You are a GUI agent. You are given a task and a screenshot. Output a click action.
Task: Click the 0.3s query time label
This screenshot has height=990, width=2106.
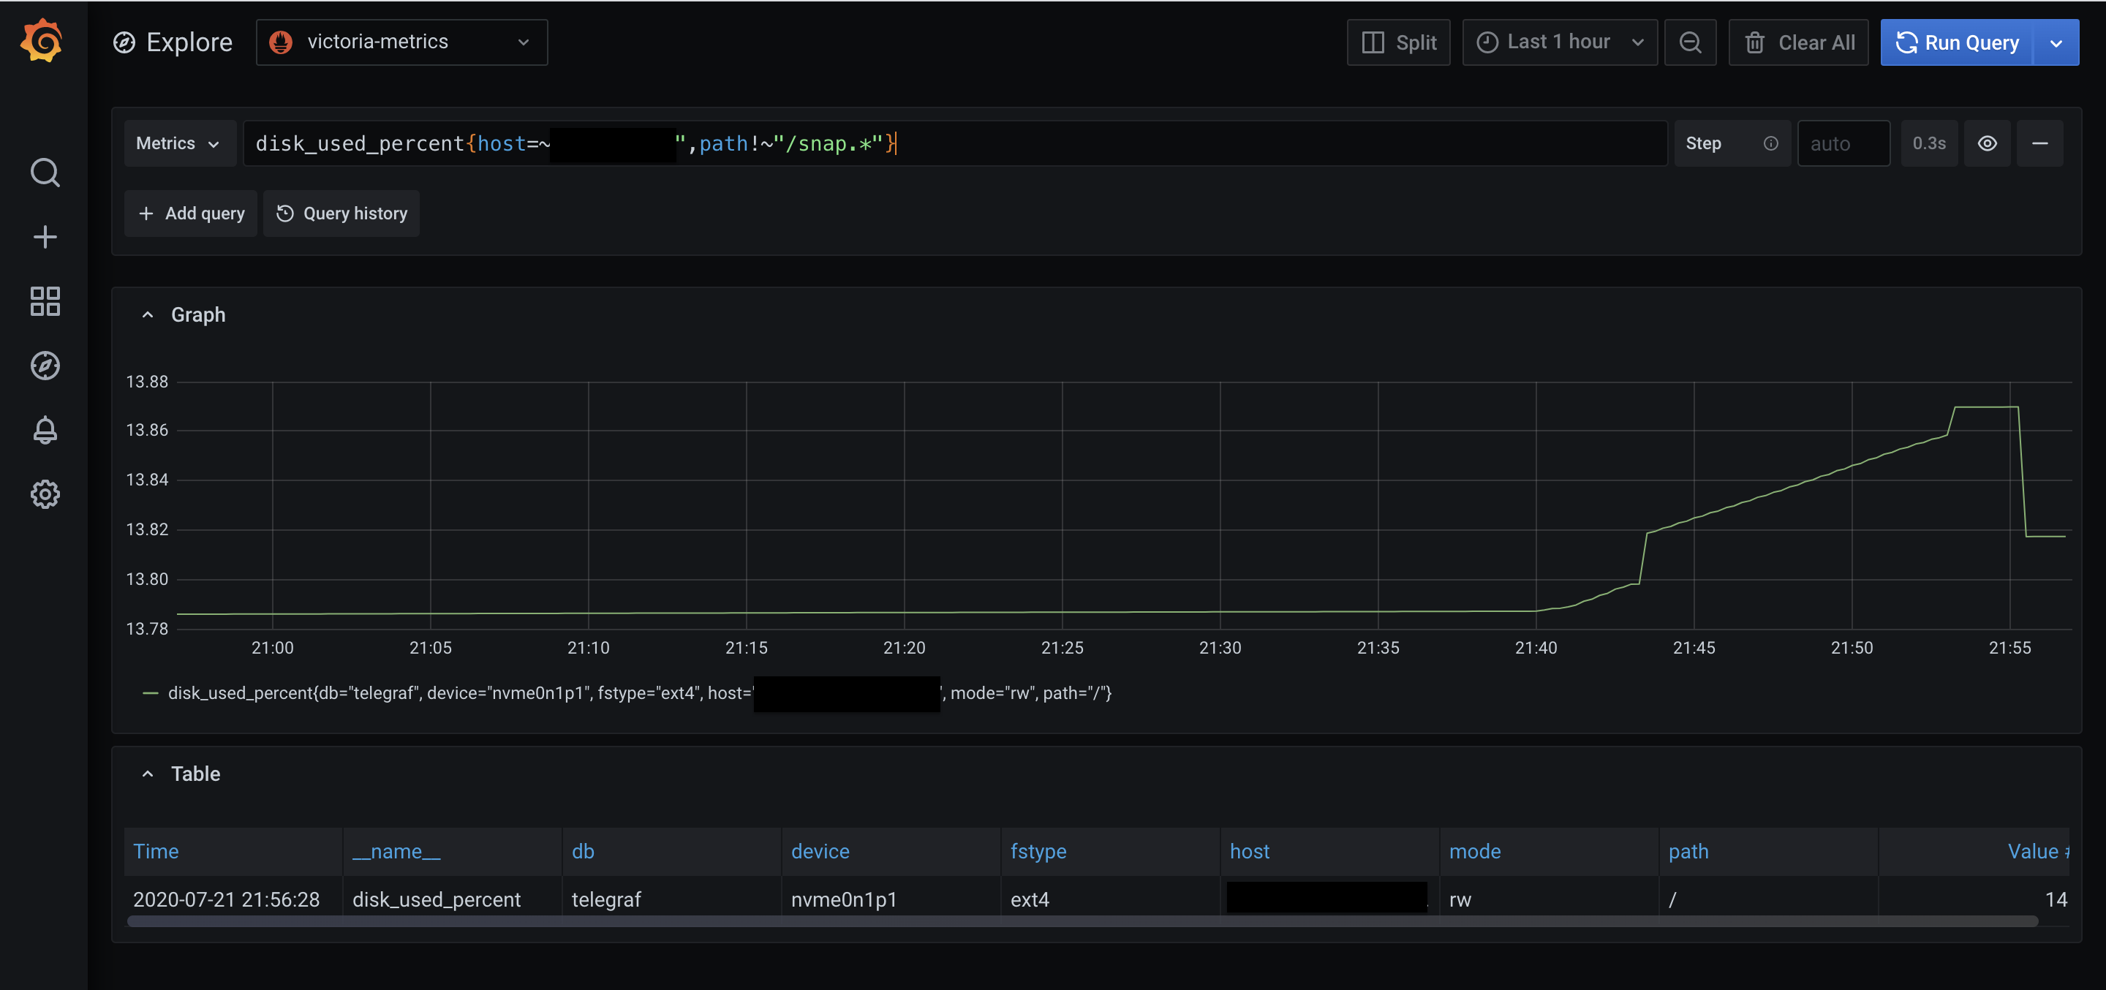(1928, 143)
